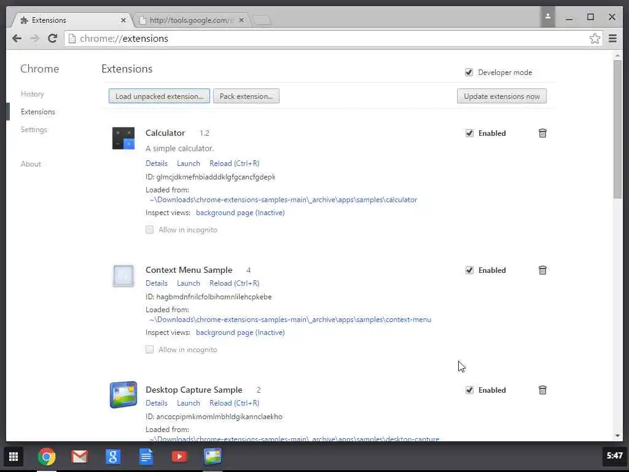Go back with the browser back arrow
Screen dimensions: 629x472
point(17,39)
